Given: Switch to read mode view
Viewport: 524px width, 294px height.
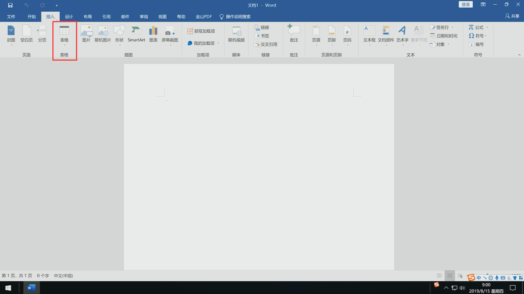Looking at the screenshot, I should coord(440,276).
